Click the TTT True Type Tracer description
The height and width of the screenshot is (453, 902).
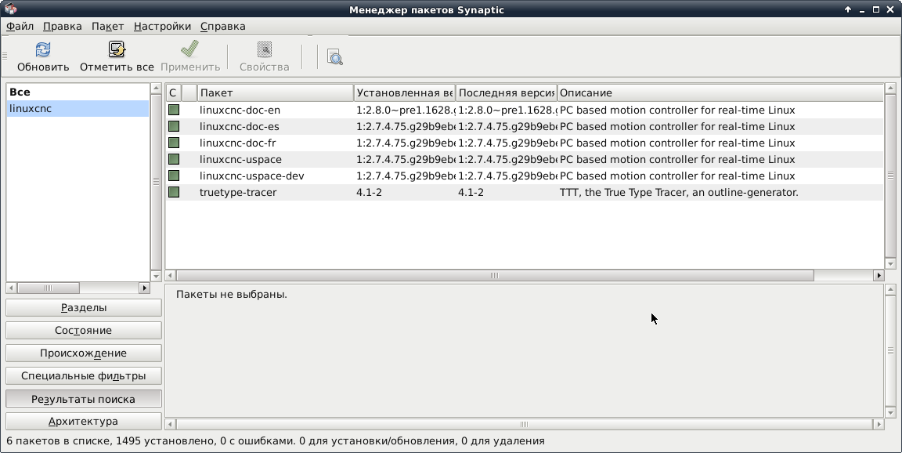(x=679, y=192)
